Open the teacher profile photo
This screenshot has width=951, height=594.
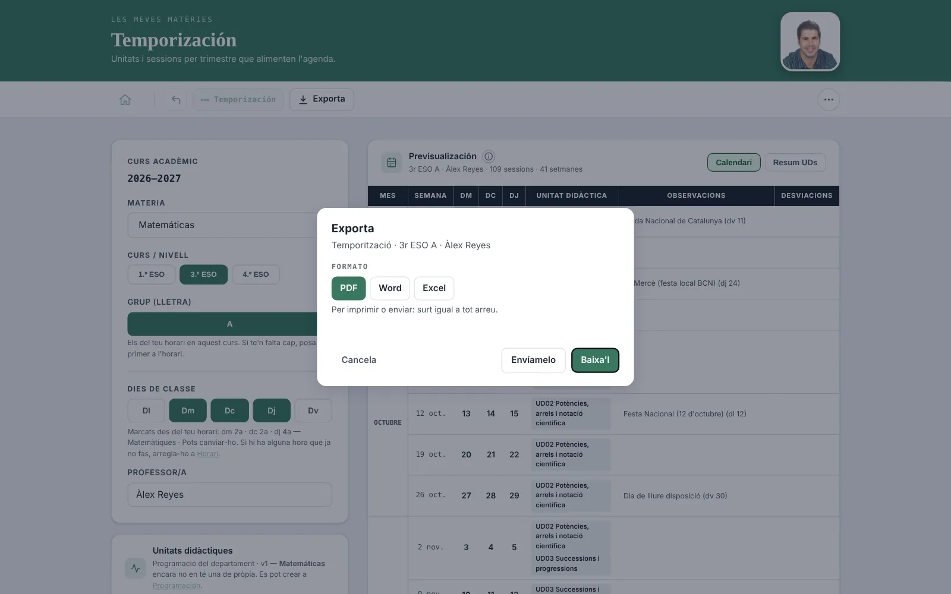click(810, 42)
